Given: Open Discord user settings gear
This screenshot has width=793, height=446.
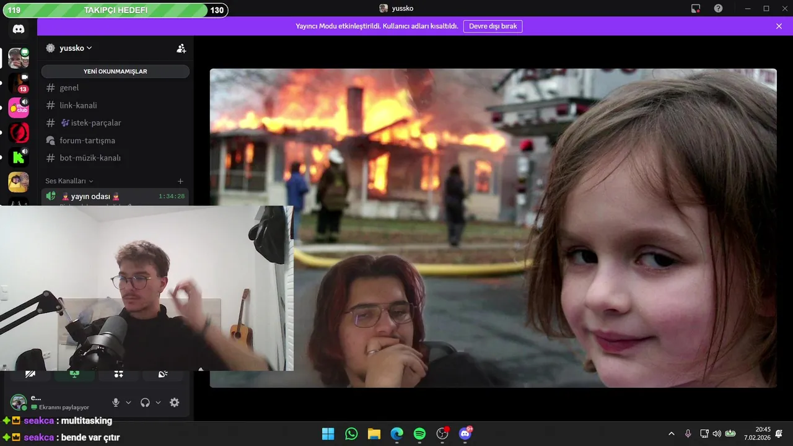Looking at the screenshot, I should tap(175, 402).
